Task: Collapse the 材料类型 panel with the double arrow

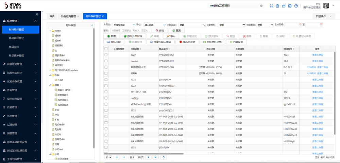Action: coord(92,25)
